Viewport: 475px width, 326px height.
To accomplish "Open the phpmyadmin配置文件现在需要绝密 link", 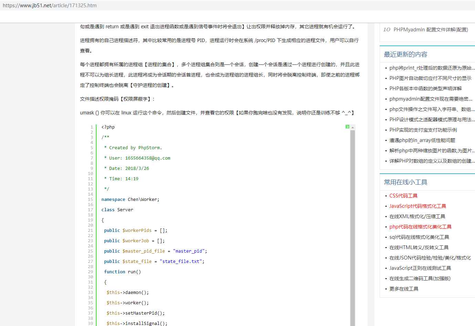I will click(x=431, y=99).
